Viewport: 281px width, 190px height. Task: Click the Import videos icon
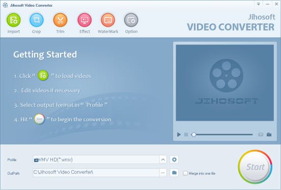pyautogui.click(x=14, y=20)
